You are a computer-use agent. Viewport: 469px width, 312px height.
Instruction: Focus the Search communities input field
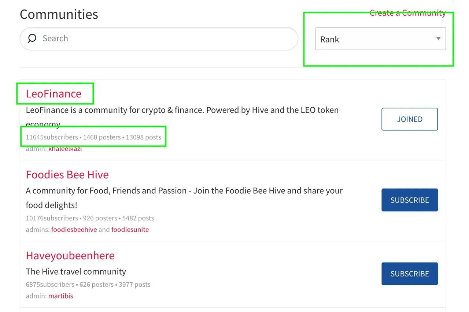click(x=159, y=38)
